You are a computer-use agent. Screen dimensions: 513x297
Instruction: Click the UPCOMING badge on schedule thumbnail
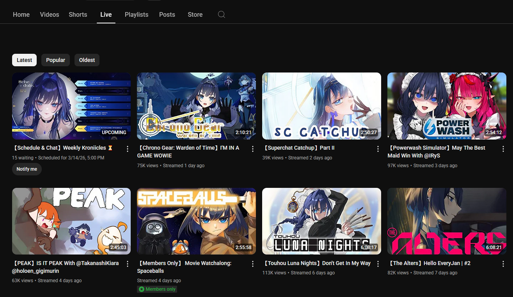[114, 133]
